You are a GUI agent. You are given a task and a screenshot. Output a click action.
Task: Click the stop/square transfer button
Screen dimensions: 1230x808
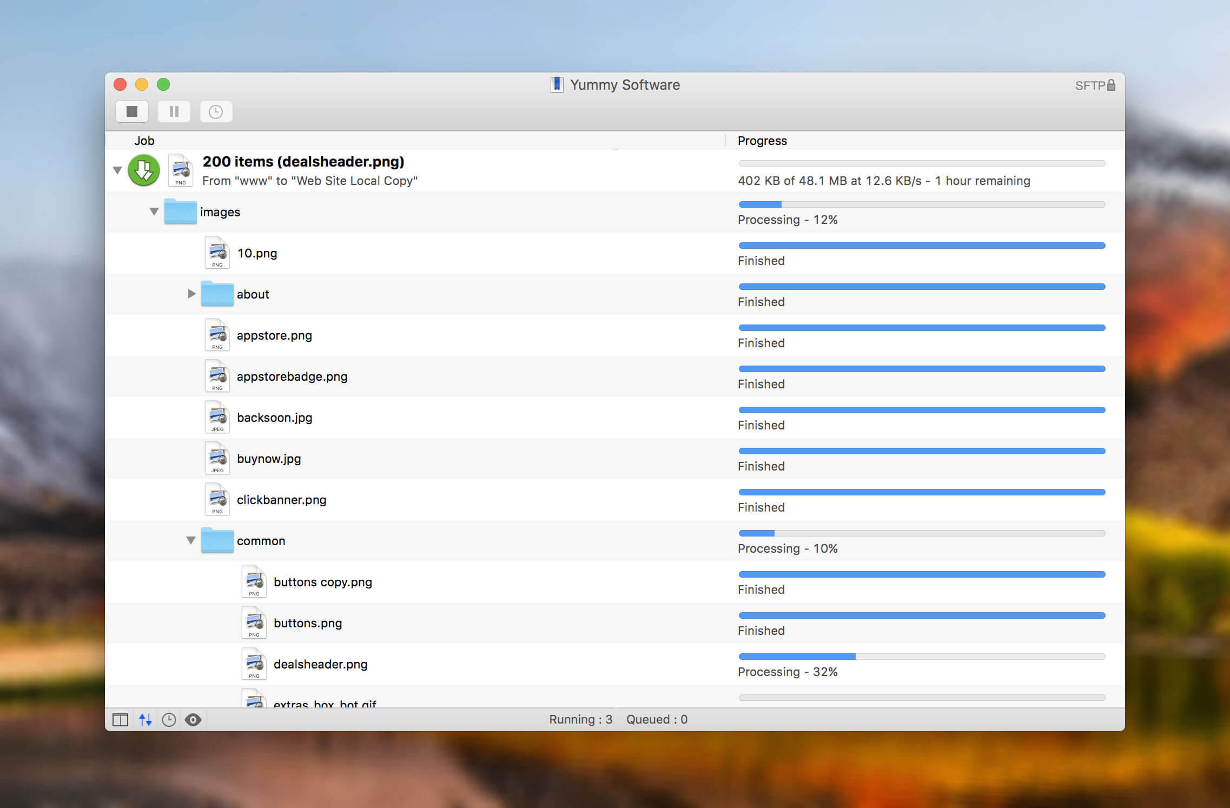coord(133,111)
